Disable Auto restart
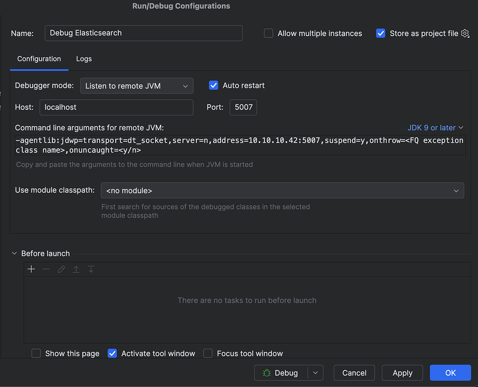 point(213,86)
